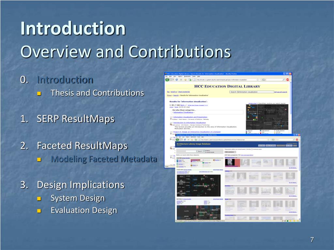Go to Next results page link
The image size is (334, 250).
click(183, 105)
